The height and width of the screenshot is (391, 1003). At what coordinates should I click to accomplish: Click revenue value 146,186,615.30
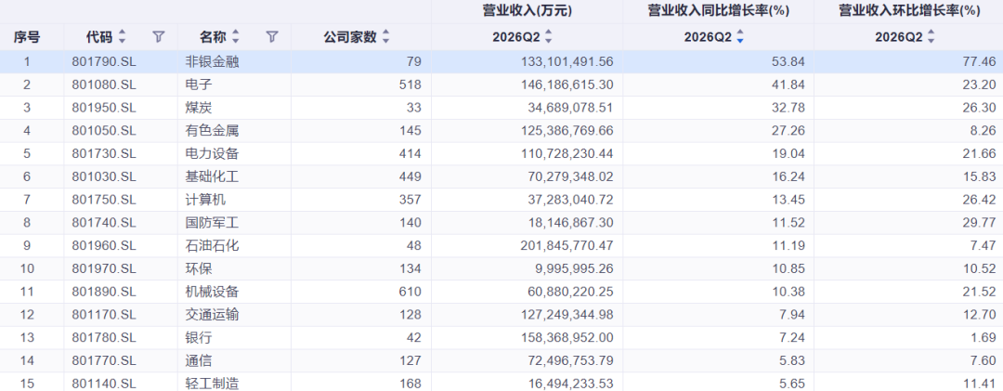pyautogui.click(x=568, y=85)
